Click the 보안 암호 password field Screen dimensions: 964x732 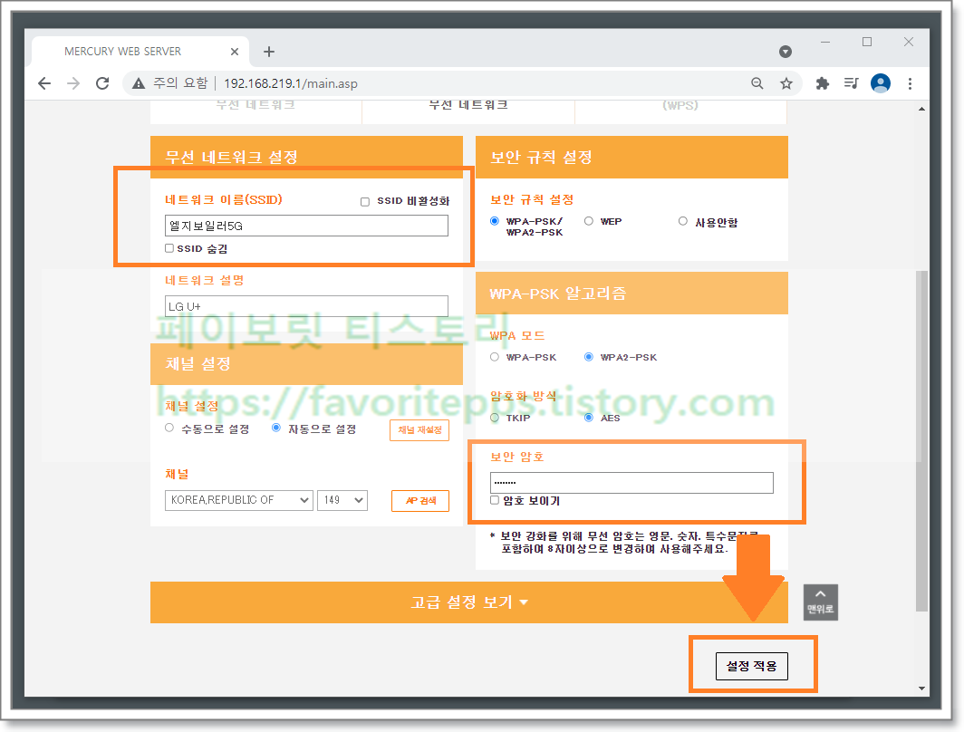(x=631, y=483)
